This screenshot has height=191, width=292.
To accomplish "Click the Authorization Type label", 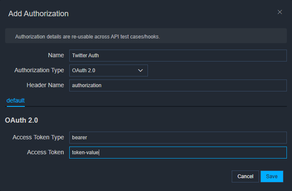I will [39, 71].
